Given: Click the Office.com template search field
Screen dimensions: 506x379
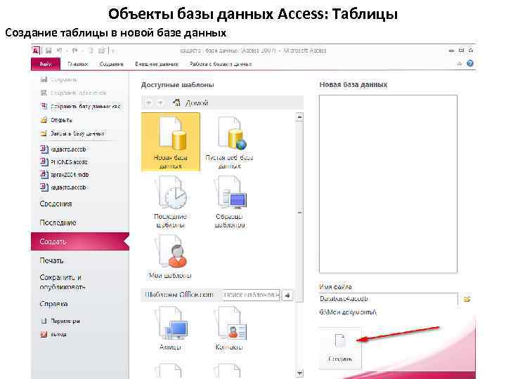Looking at the screenshot, I should 251,295.
